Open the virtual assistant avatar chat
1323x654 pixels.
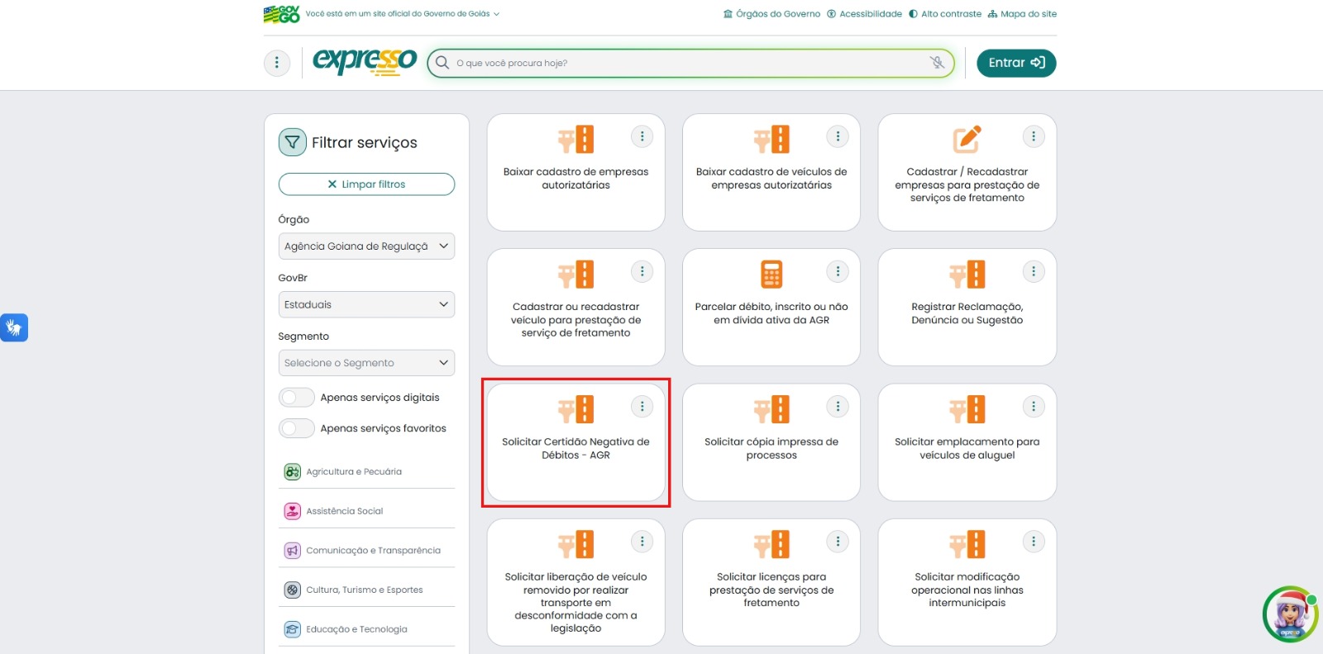pyautogui.click(x=1289, y=614)
